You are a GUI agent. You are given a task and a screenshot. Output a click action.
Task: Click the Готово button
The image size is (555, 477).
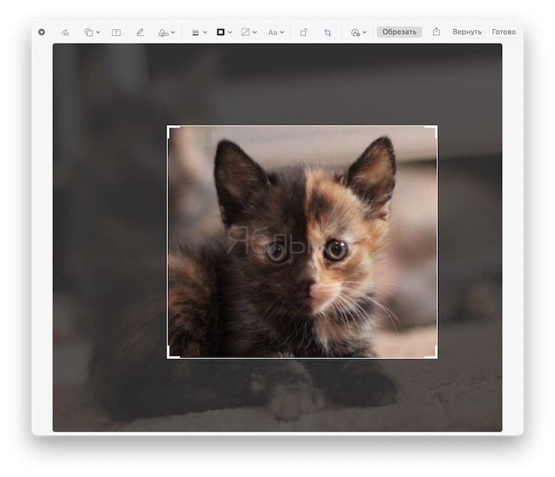point(503,31)
